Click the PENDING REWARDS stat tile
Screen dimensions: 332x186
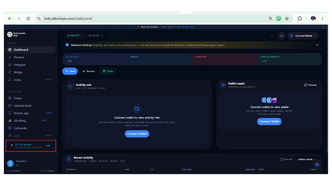[x=290, y=59]
